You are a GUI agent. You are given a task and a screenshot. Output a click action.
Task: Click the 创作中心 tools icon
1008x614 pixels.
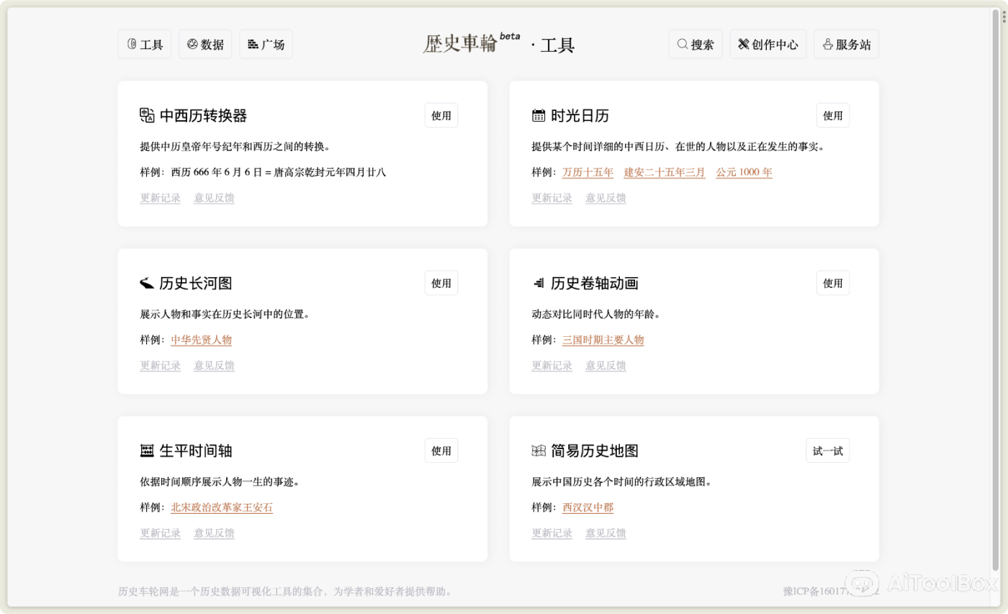click(x=742, y=44)
